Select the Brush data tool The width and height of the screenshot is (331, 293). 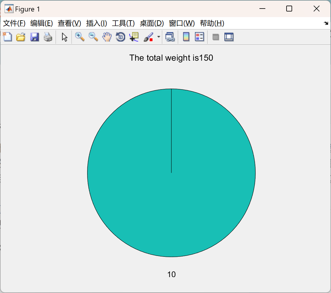pos(148,37)
